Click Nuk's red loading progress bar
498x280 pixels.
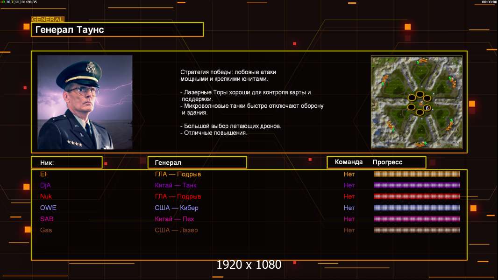(417, 196)
